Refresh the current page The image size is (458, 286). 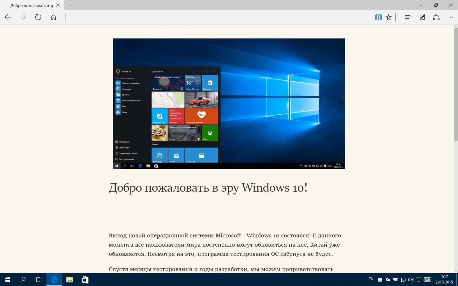tap(38, 17)
